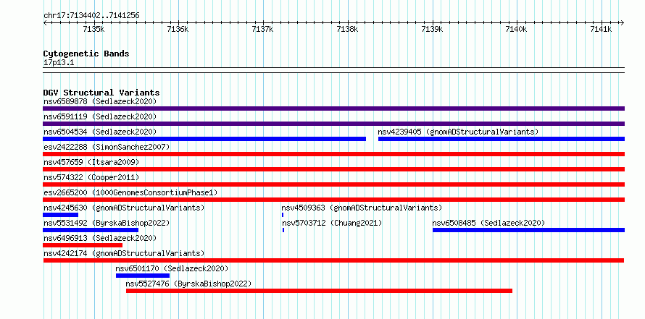This screenshot has height=319, width=645.
Task: Click the blue bar under nsv6501170
Action: [x=143, y=276]
